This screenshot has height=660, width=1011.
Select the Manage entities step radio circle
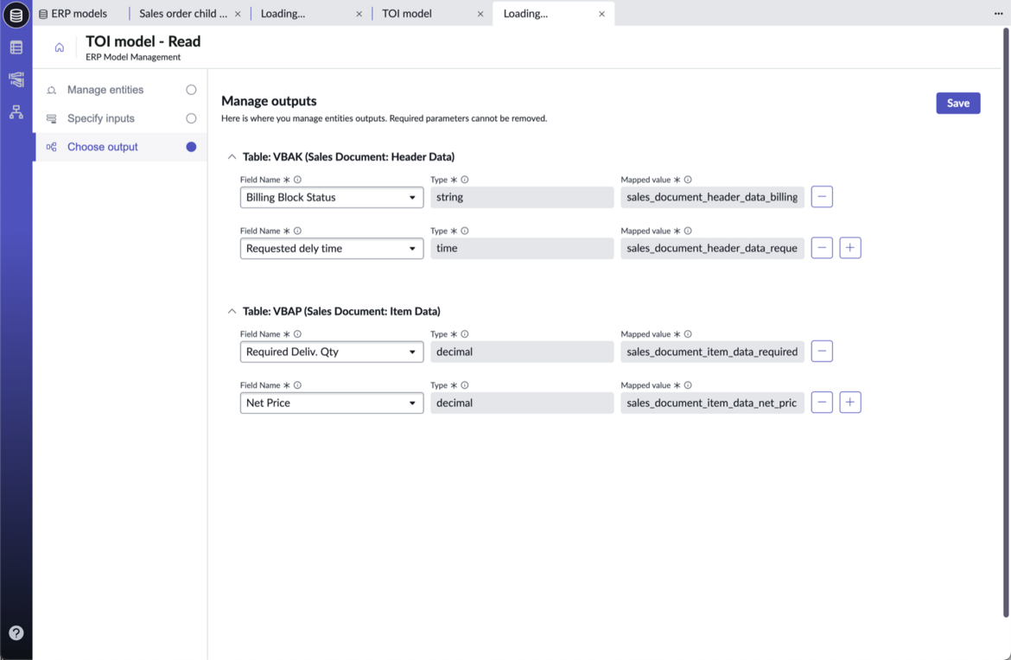tap(191, 90)
